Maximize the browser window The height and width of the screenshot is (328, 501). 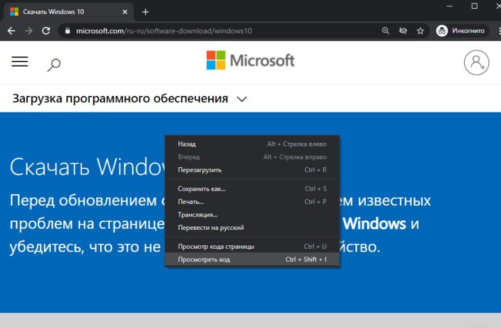pyautogui.click(x=475, y=6)
